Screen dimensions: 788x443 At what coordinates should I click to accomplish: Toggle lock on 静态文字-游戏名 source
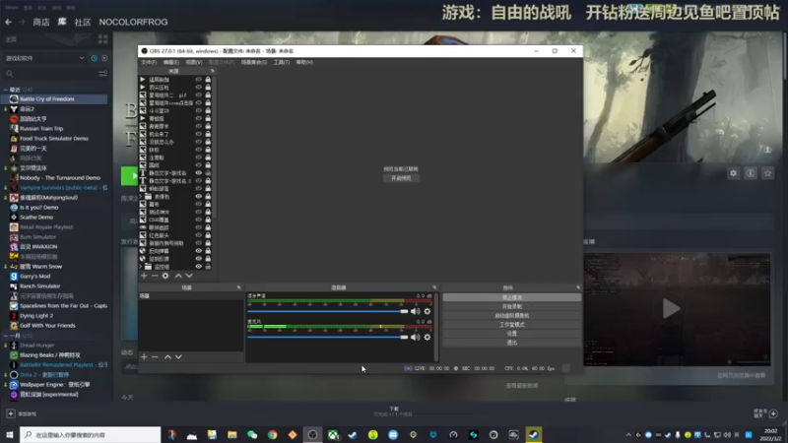208,173
